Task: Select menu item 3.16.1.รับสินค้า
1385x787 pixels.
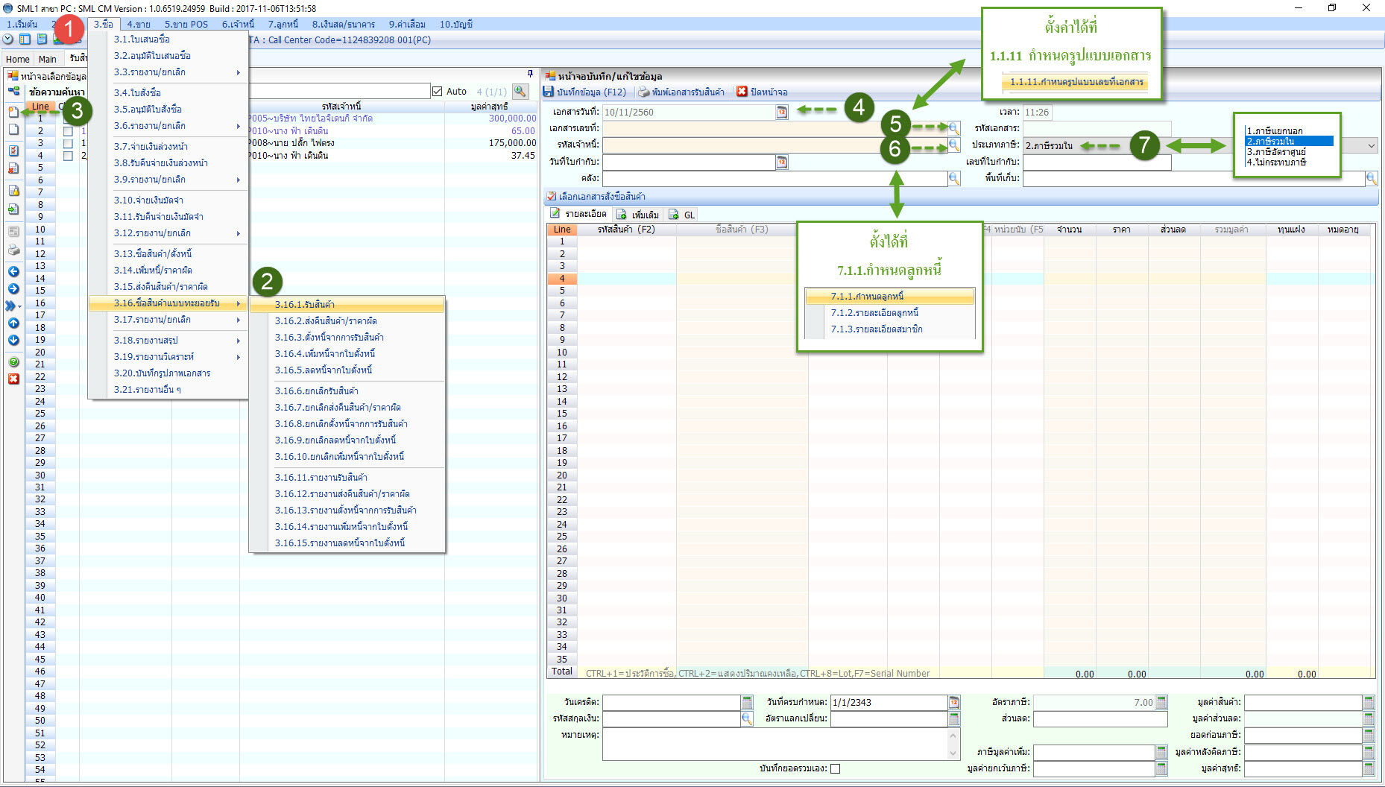Action: (x=347, y=305)
